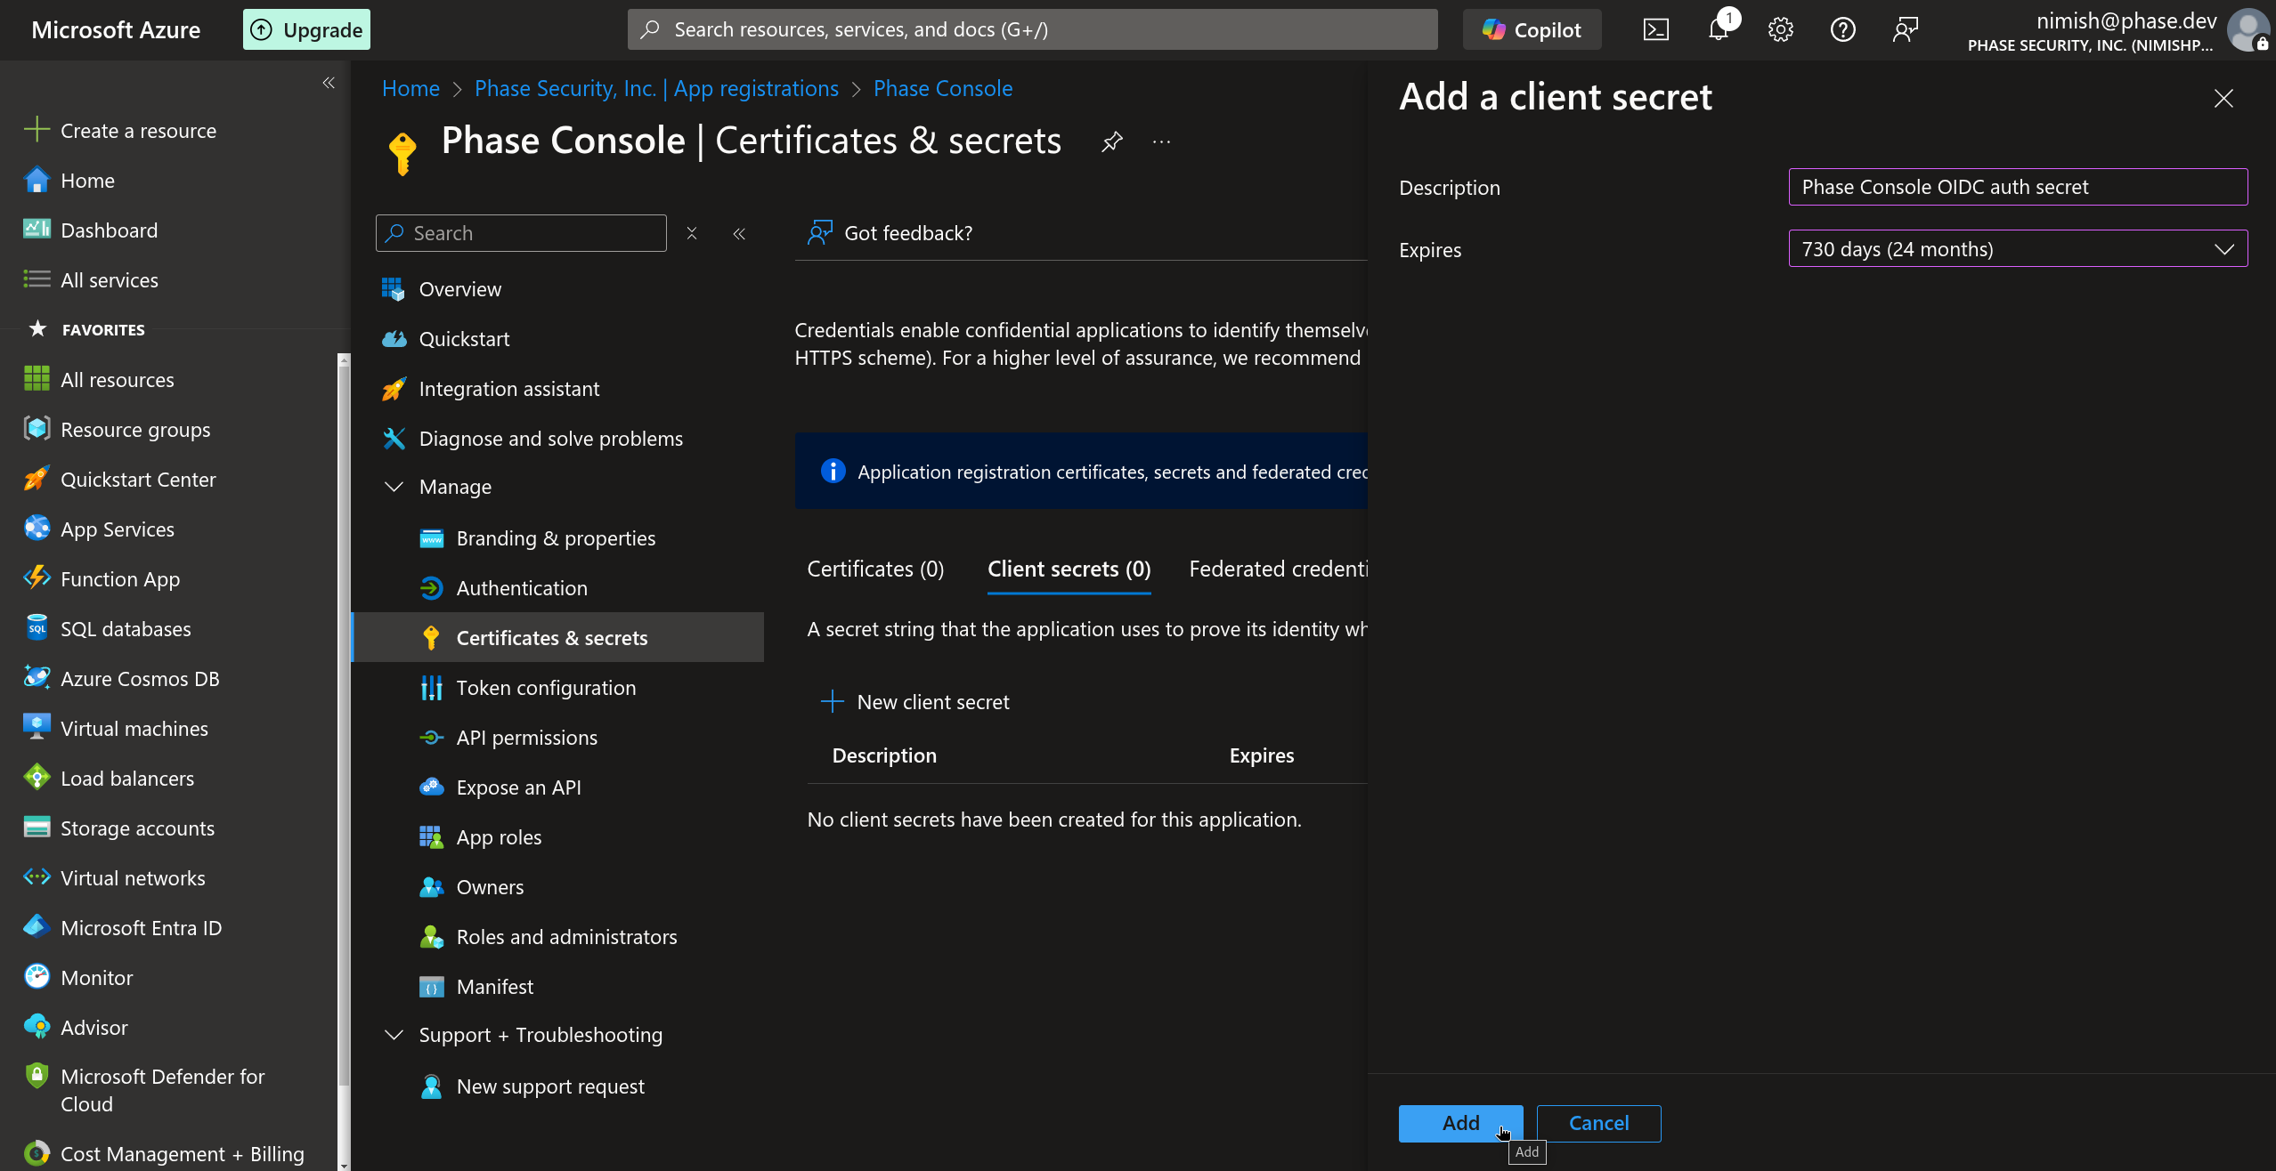Screen dimensions: 2276x1171
Task: Expand Support + Troubleshooting section
Action: (x=394, y=1034)
